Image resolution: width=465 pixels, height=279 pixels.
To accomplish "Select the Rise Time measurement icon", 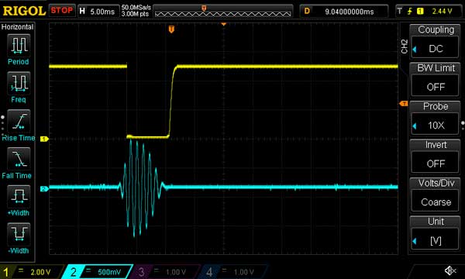I will point(19,121).
